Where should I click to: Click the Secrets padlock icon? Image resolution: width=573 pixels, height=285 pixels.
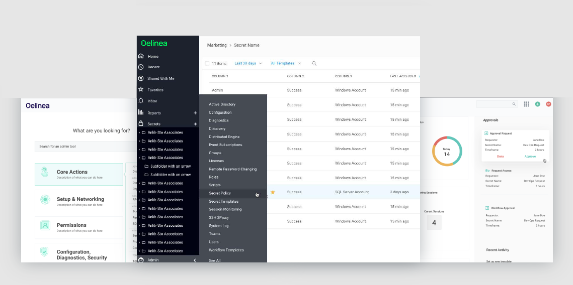141,123
